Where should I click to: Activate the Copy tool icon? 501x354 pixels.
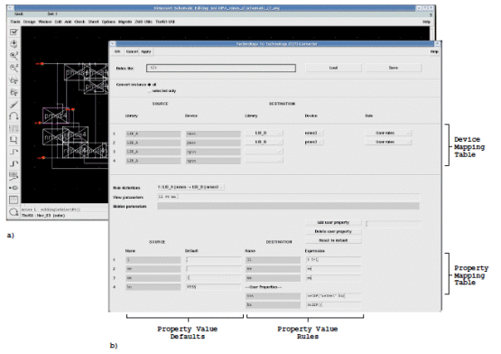[14, 92]
